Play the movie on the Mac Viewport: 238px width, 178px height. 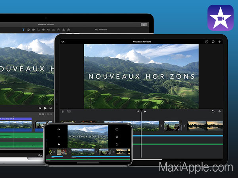pyautogui.click(x=45, y=108)
